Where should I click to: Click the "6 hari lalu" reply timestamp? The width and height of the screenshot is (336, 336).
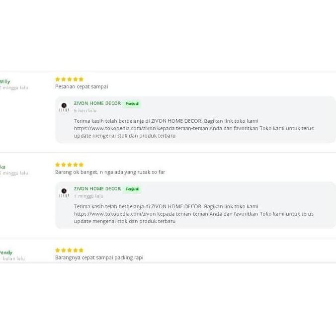tap(85, 111)
